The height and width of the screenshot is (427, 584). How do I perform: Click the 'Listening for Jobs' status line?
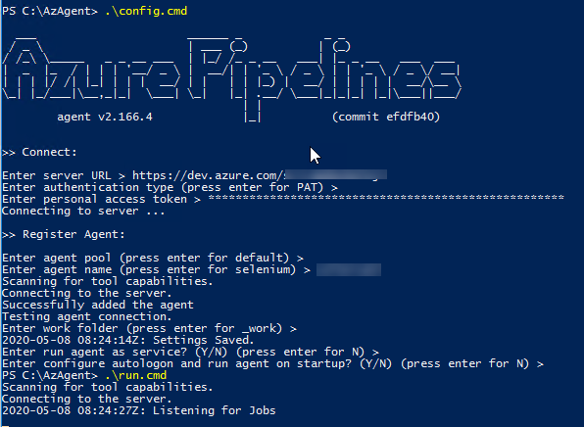[138, 410]
